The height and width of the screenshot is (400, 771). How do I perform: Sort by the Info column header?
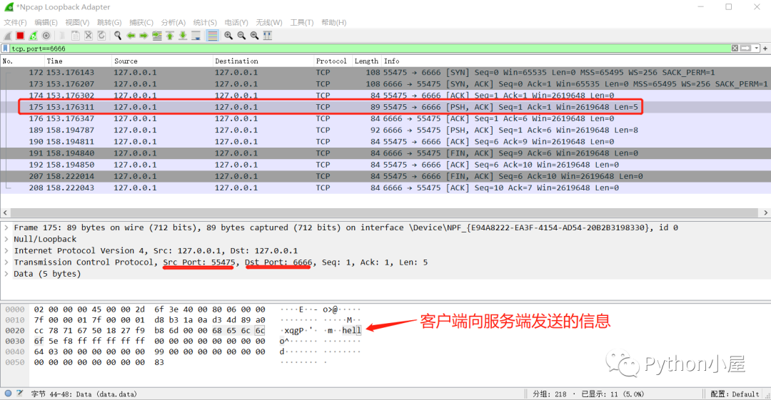[576, 61]
